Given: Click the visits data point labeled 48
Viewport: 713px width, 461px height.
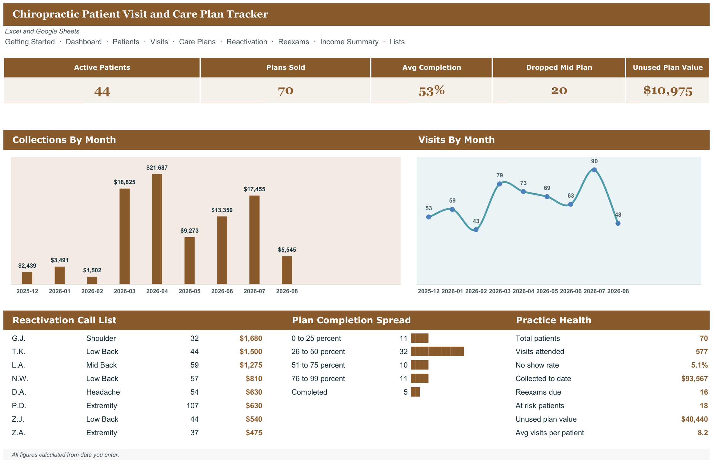Looking at the screenshot, I should point(618,223).
